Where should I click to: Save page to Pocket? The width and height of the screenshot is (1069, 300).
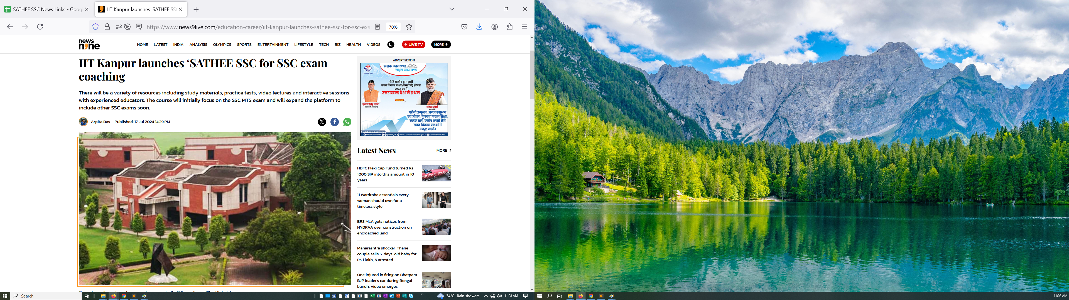pos(464,27)
